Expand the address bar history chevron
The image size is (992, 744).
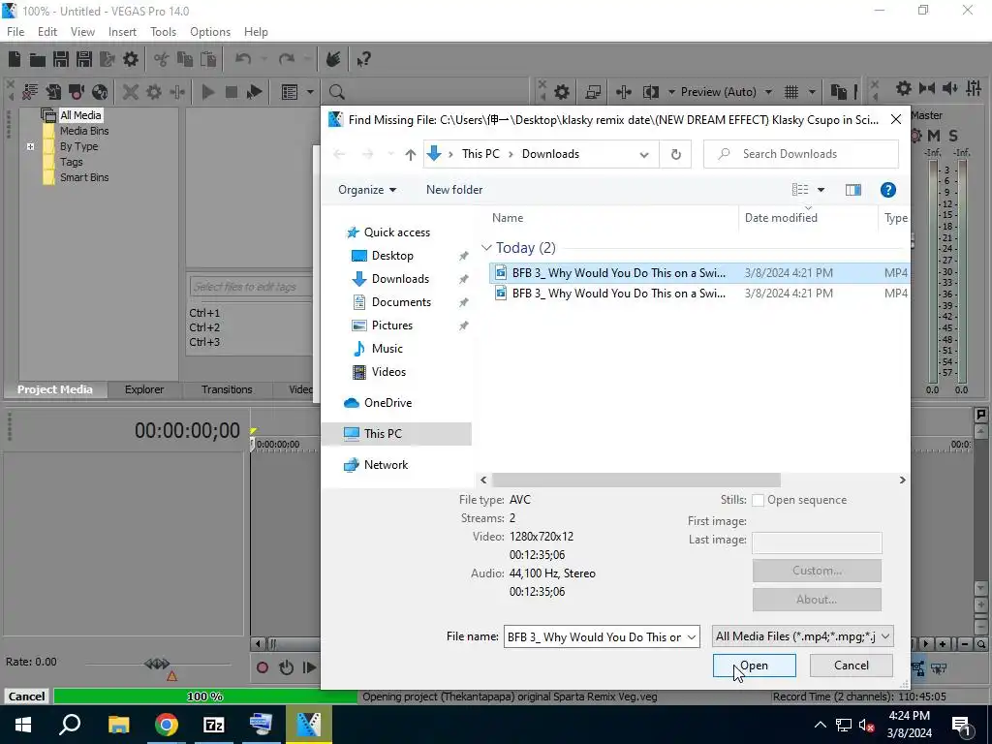click(x=644, y=154)
